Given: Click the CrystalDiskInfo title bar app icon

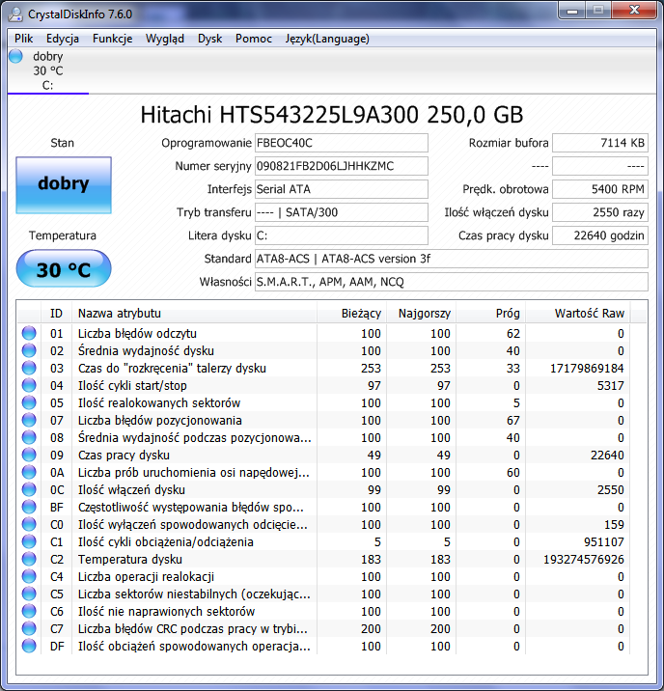Looking at the screenshot, I should point(15,14).
